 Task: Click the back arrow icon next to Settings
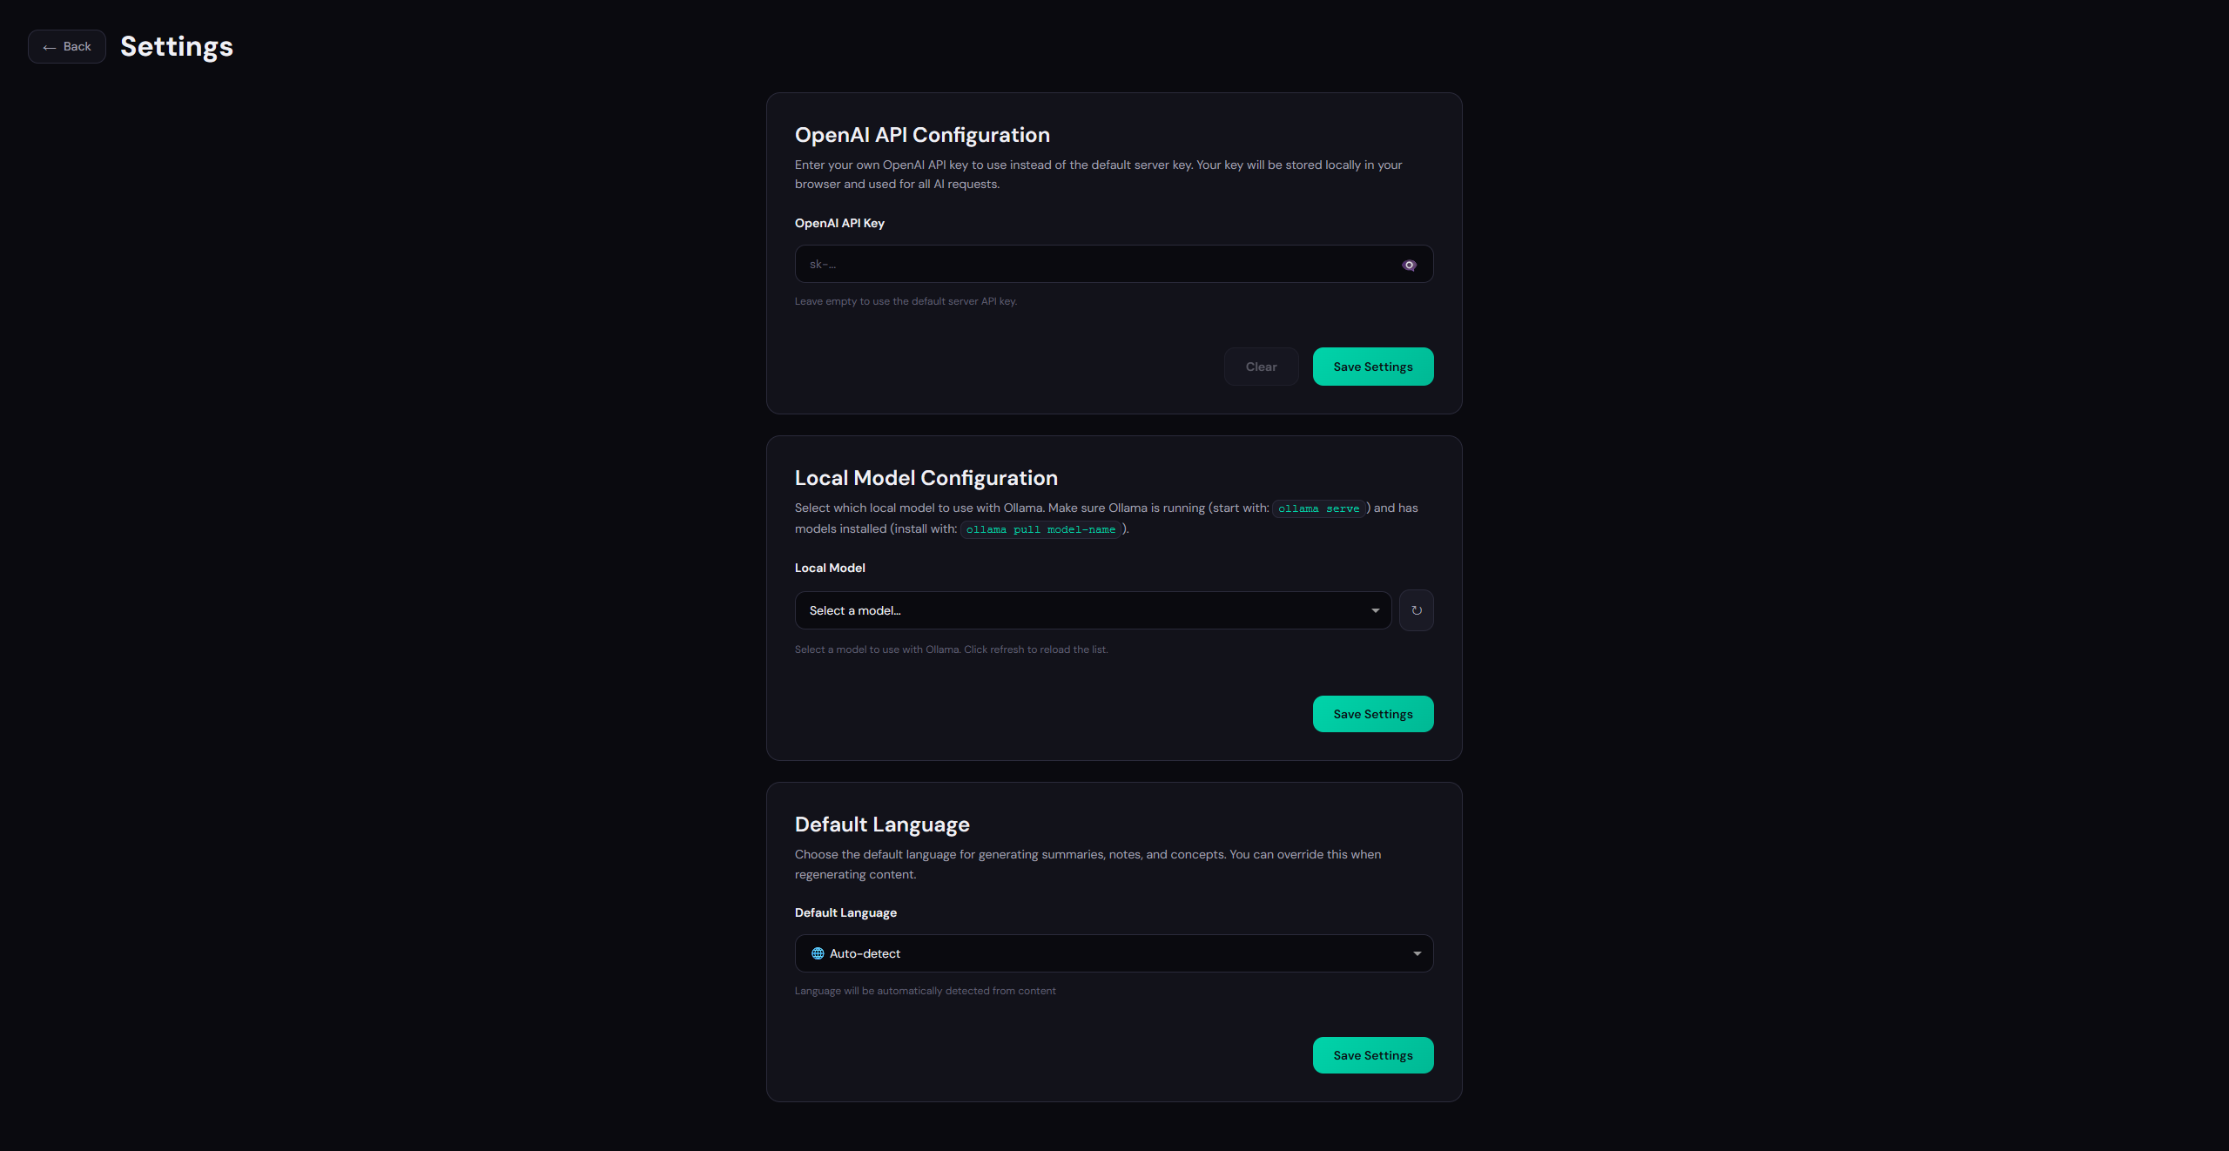[51, 46]
